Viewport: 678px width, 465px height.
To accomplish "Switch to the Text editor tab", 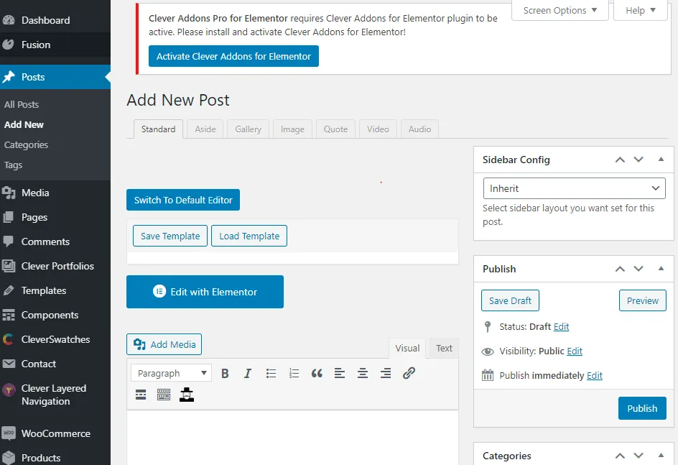I will click(444, 348).
